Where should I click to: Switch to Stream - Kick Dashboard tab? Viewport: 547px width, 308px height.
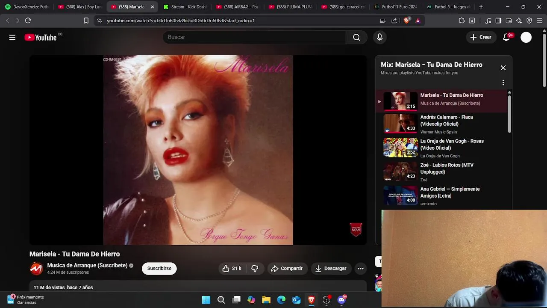click(185, 7)
